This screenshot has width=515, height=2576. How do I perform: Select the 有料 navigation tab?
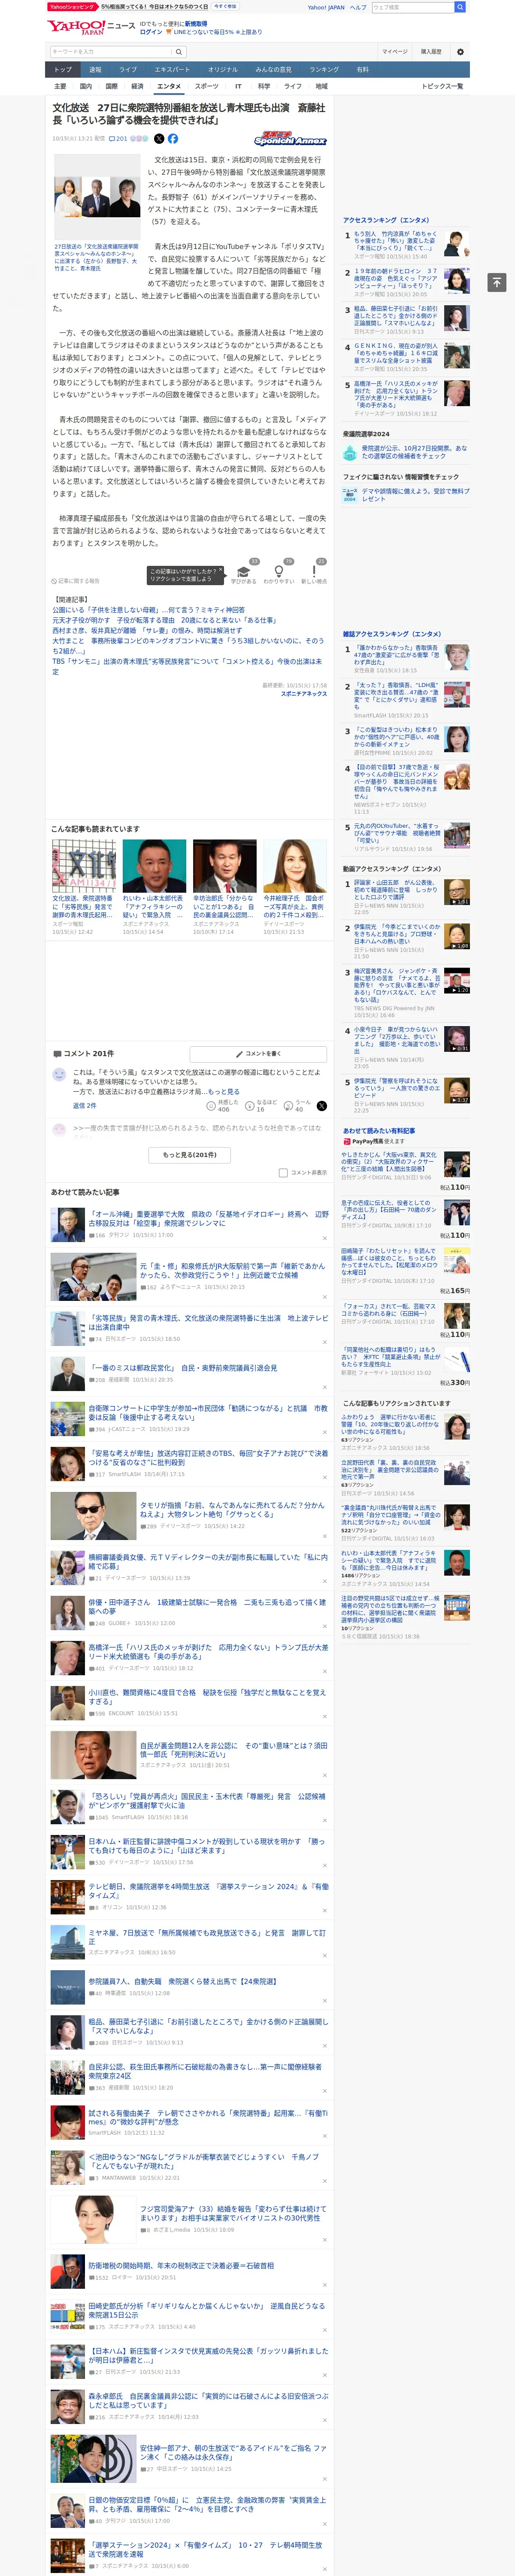[363, 70]
